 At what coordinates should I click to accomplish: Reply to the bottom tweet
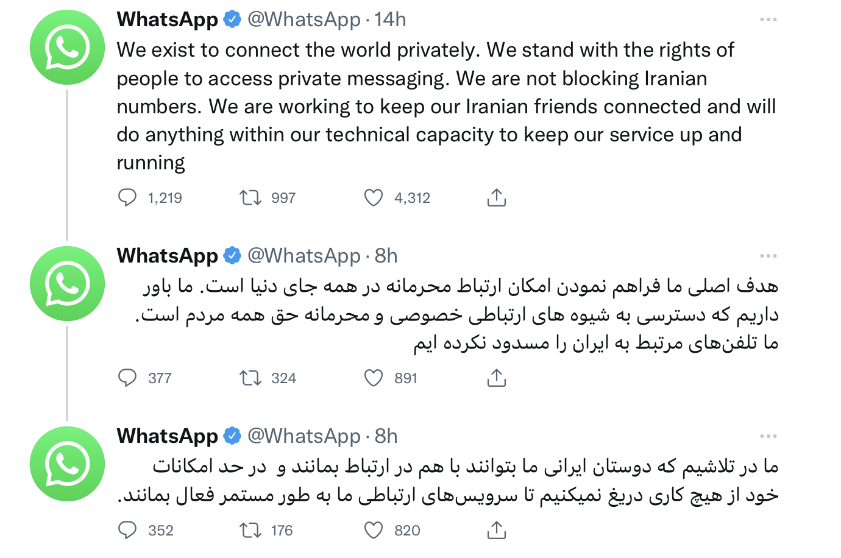tap(127, 530)
